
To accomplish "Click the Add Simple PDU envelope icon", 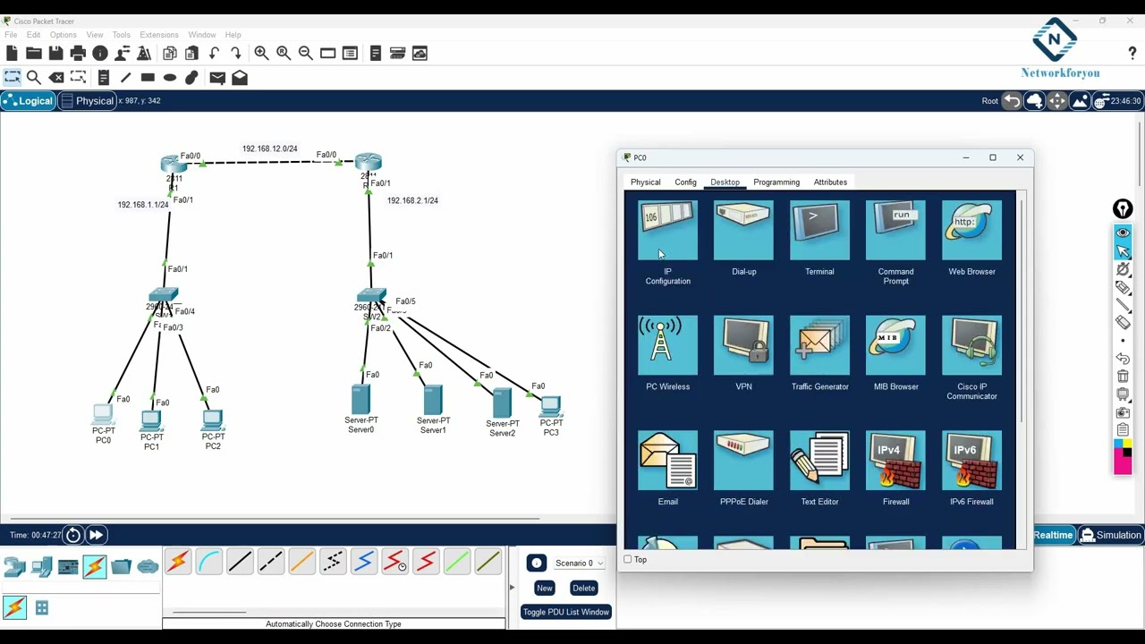I will [x=217, y=78].
